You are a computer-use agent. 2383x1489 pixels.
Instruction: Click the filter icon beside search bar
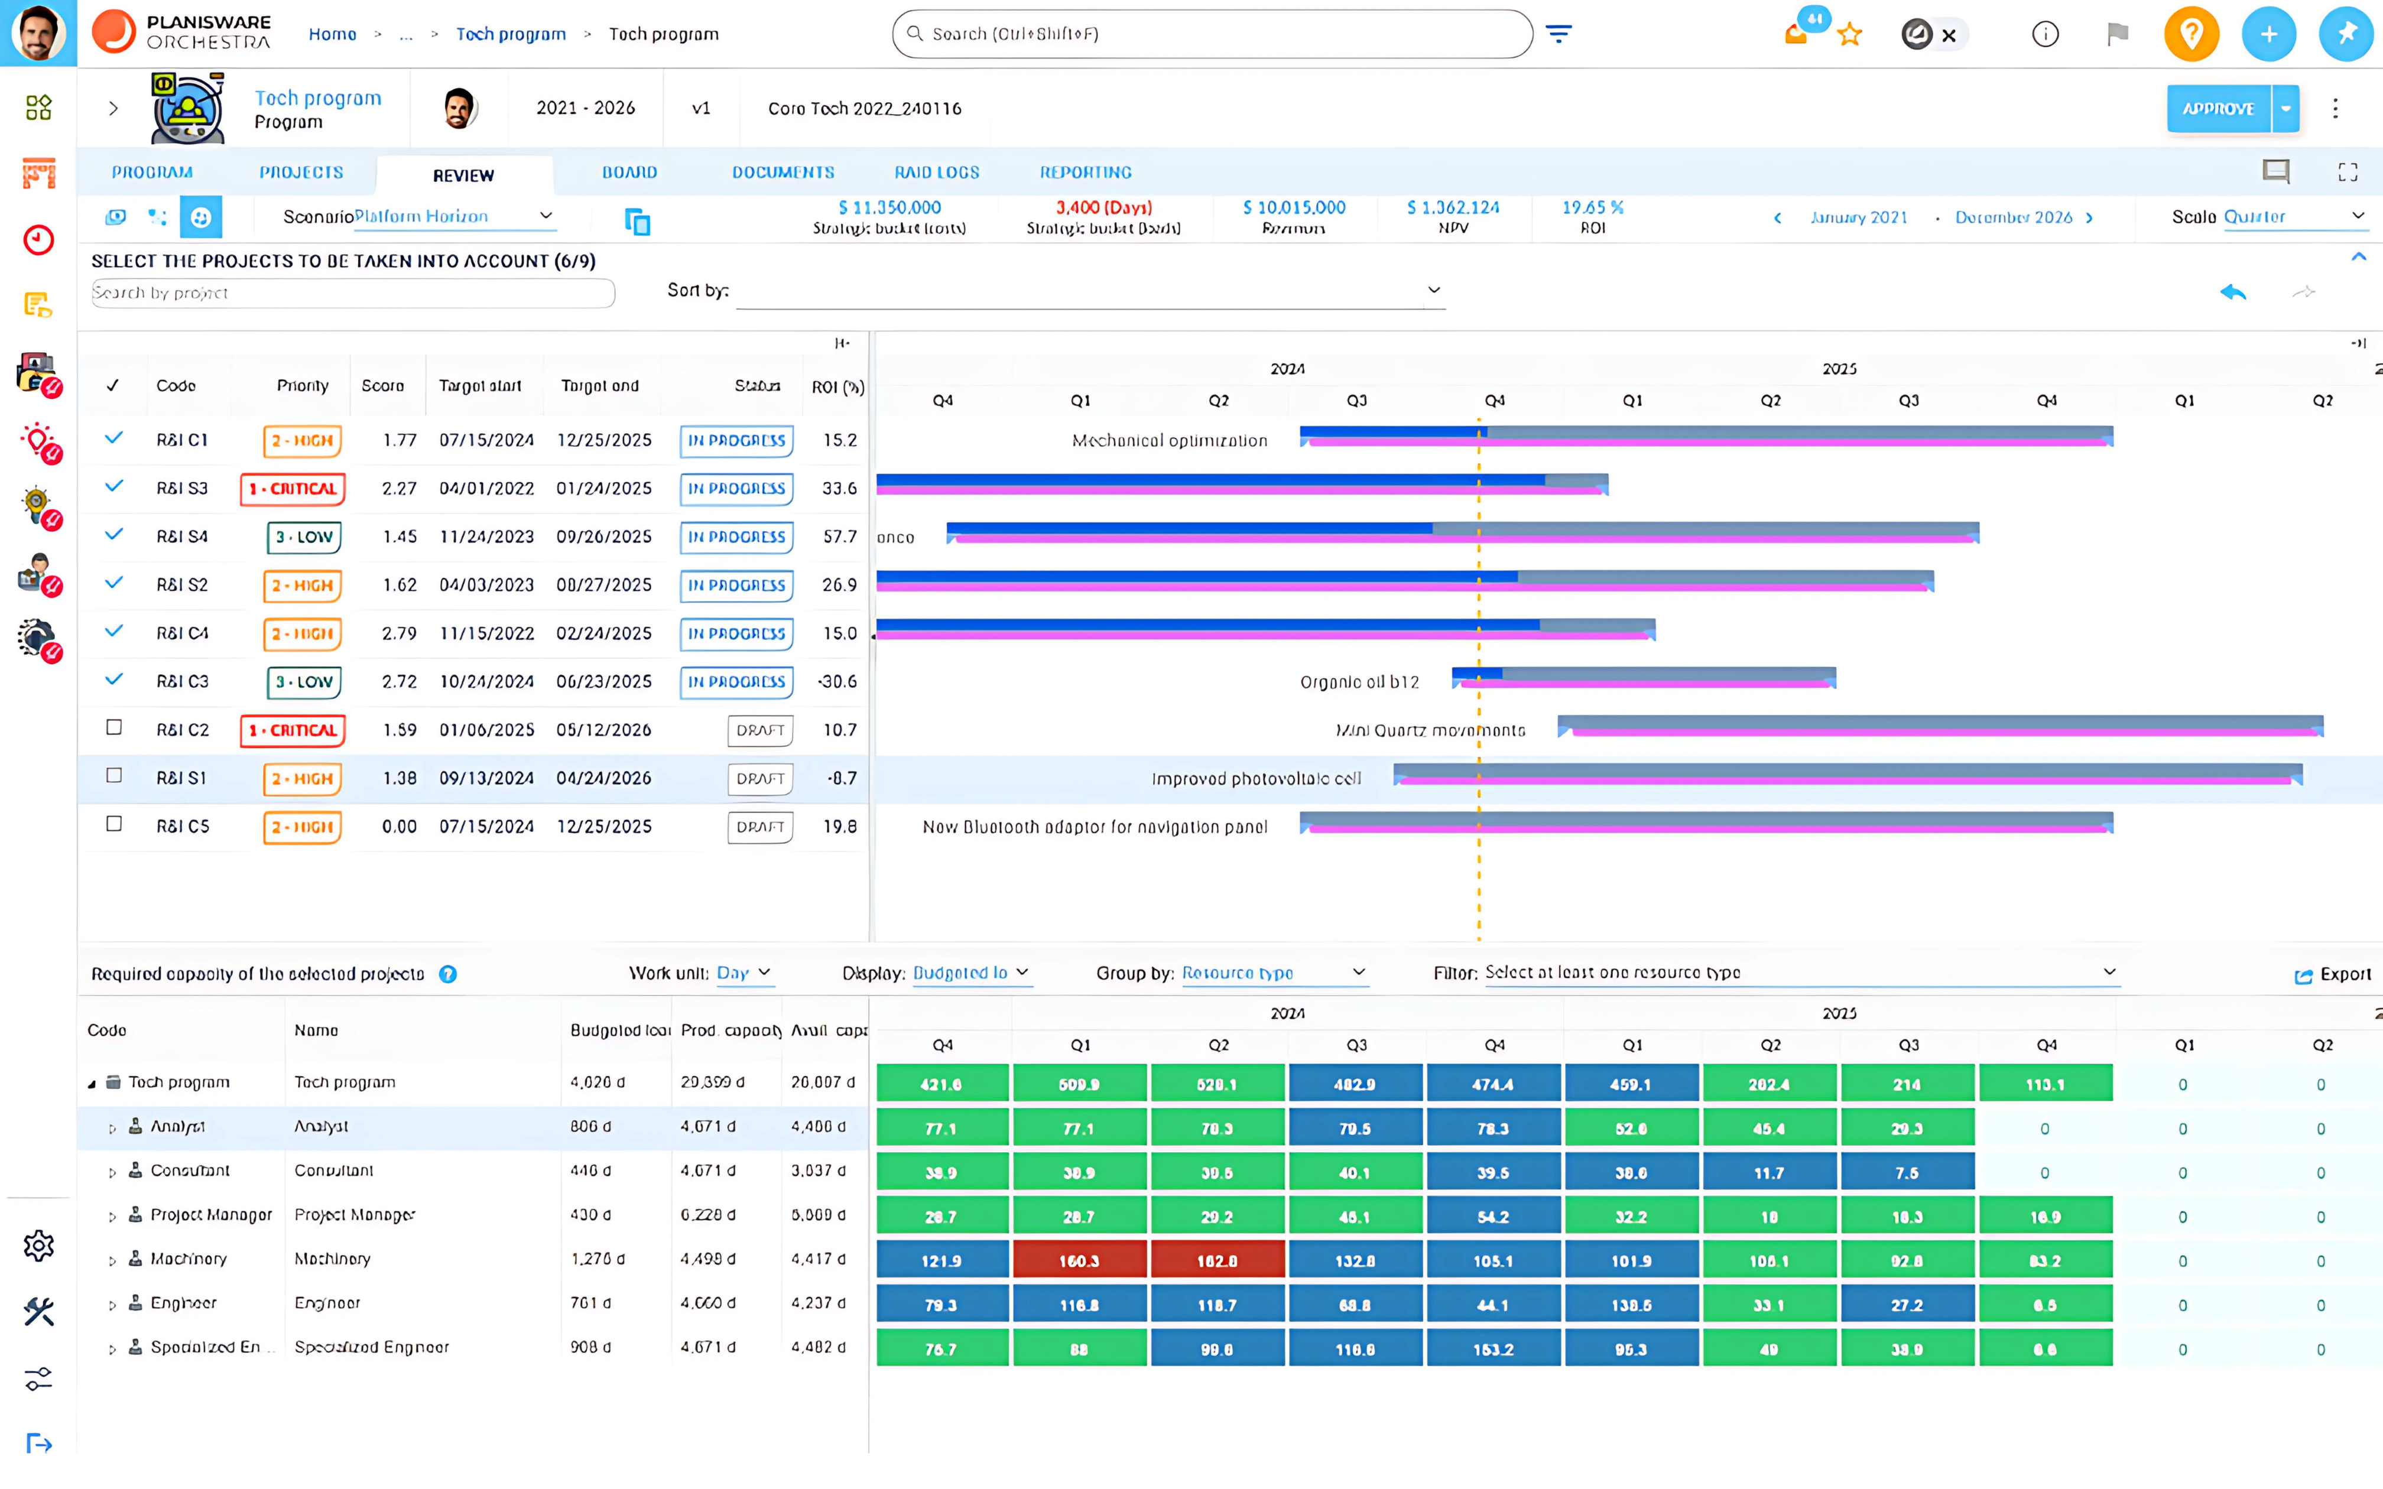pyautogui.click(x=1558, y=34)
